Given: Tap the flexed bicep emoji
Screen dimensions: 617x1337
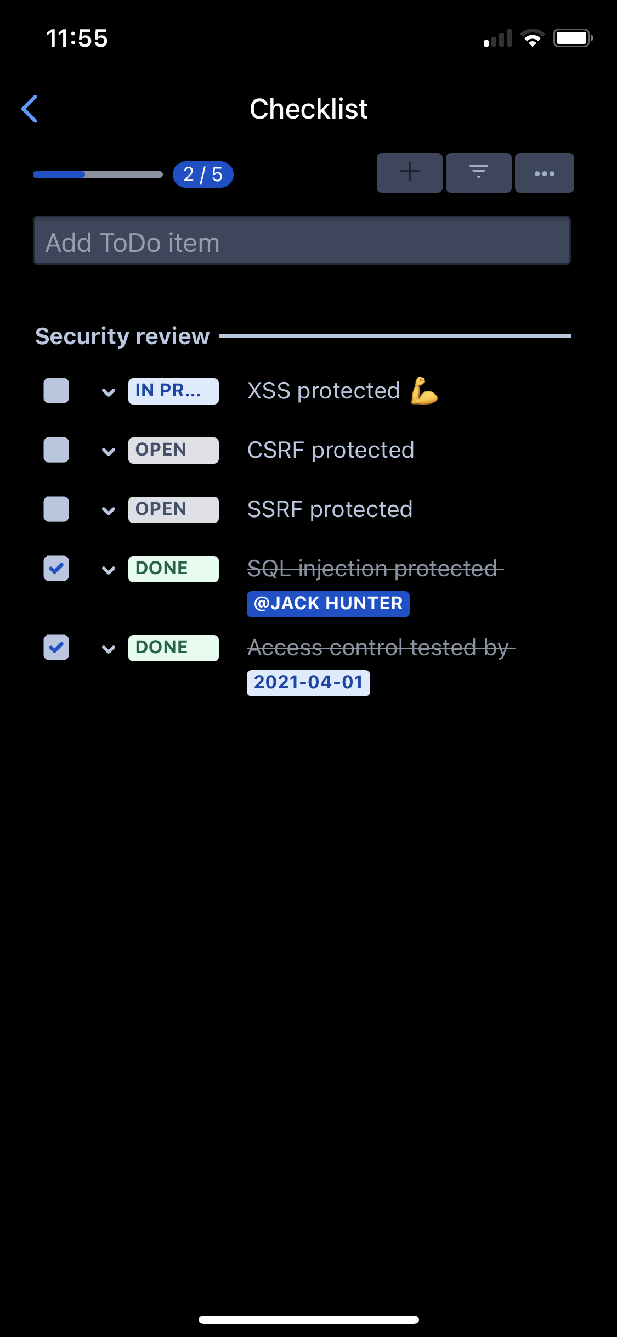Looking at the screenshot, I should 424,390.
